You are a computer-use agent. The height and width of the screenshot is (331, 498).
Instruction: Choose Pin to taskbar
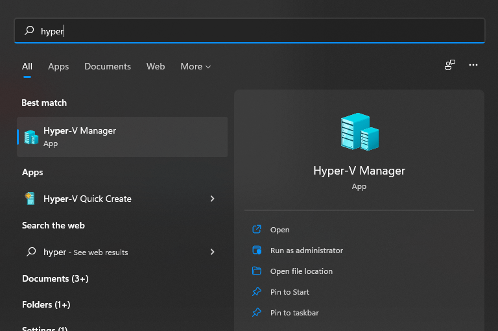pyautogui.click(x=294, y=313)
